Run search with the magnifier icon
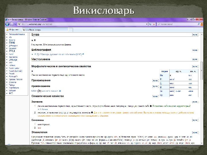Screen dimensions: 207x155 click(x=199, y=24)
